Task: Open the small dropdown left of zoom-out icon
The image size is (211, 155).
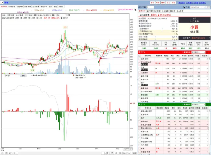Action: (x=105, y=153)
